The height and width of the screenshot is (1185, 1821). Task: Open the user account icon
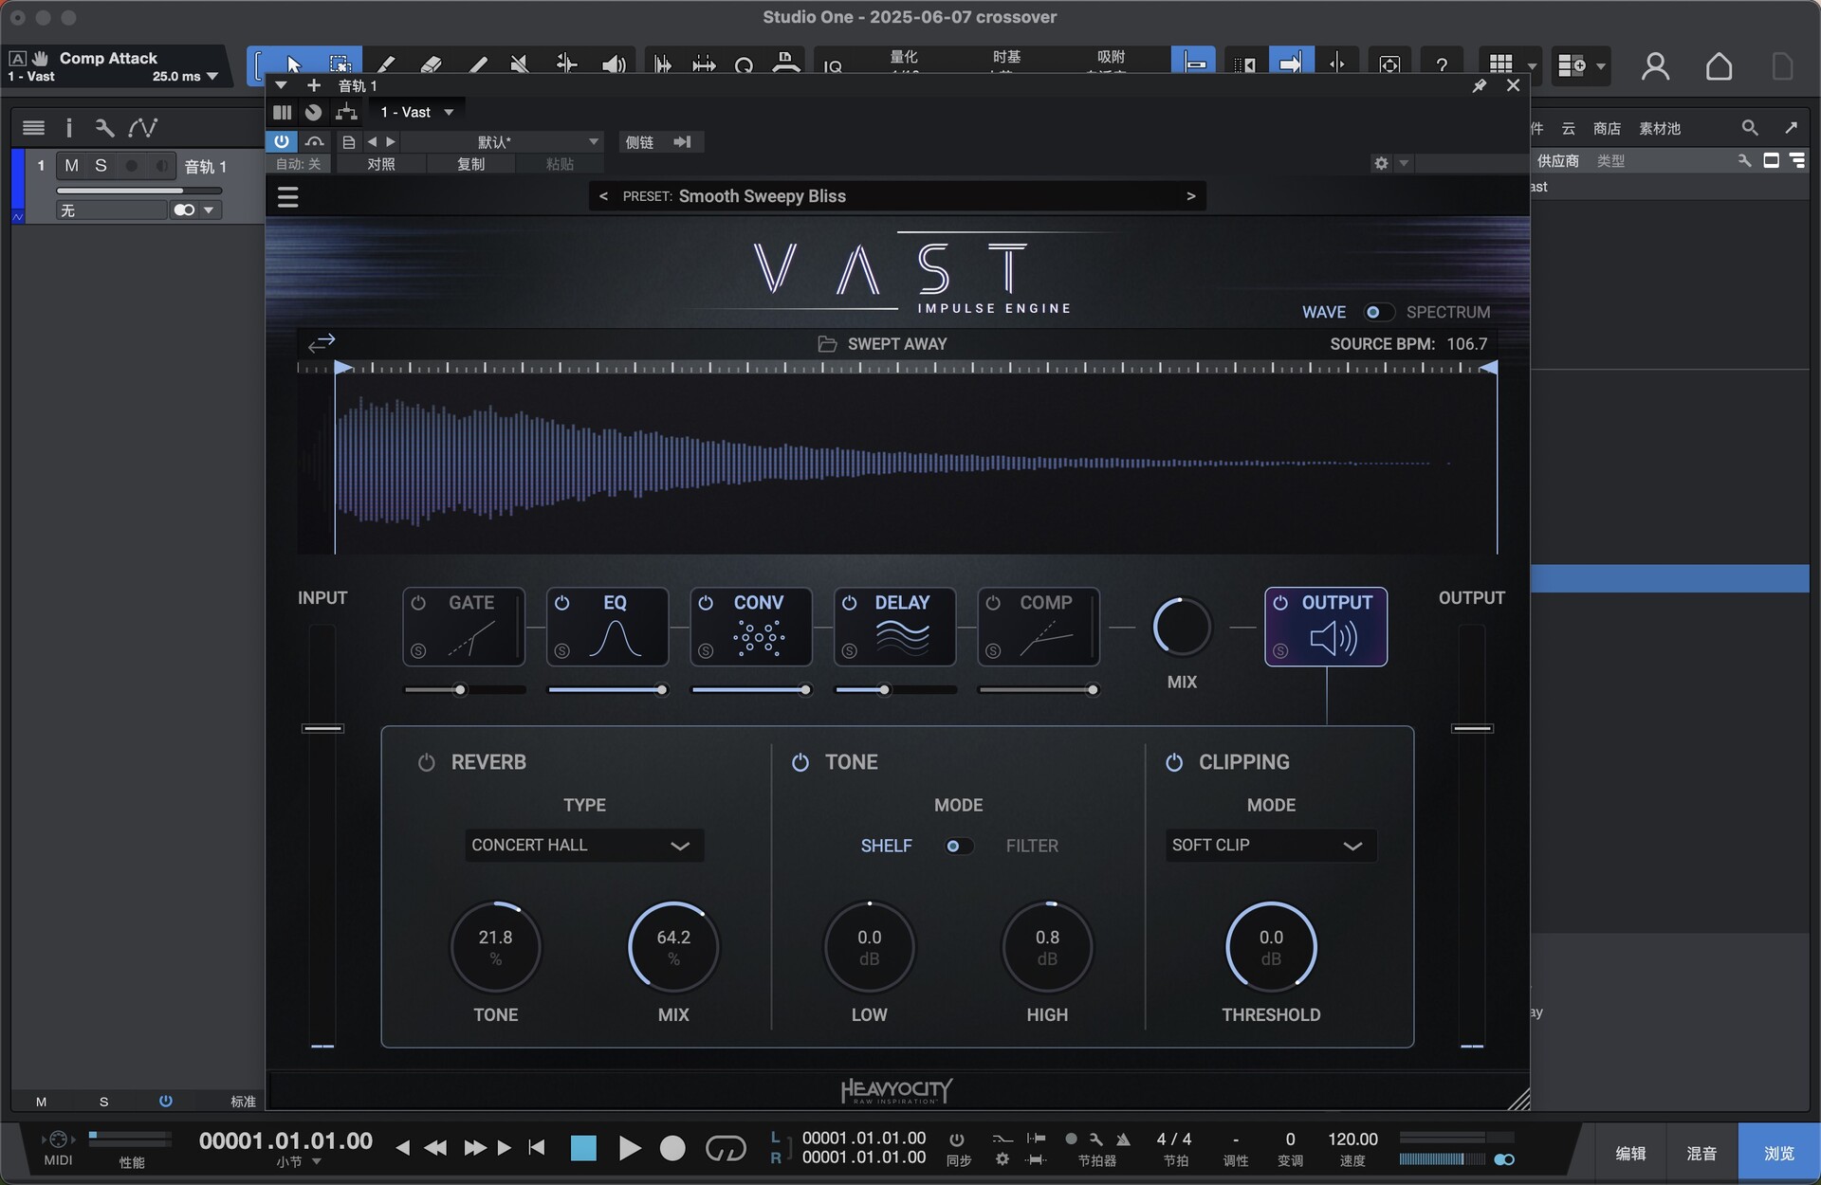(x=1655, y=66)
